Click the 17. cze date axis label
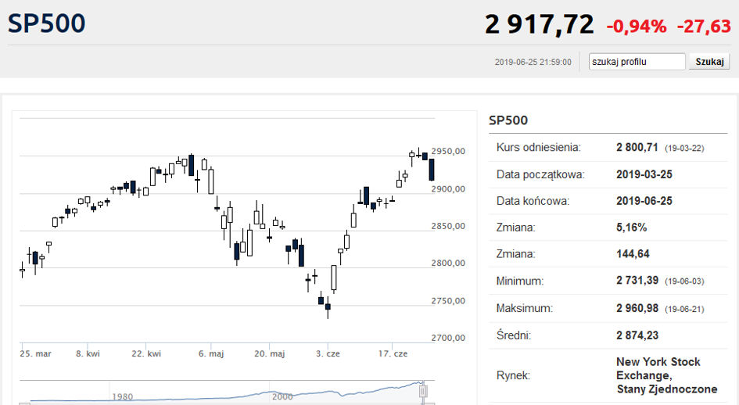 393,353
